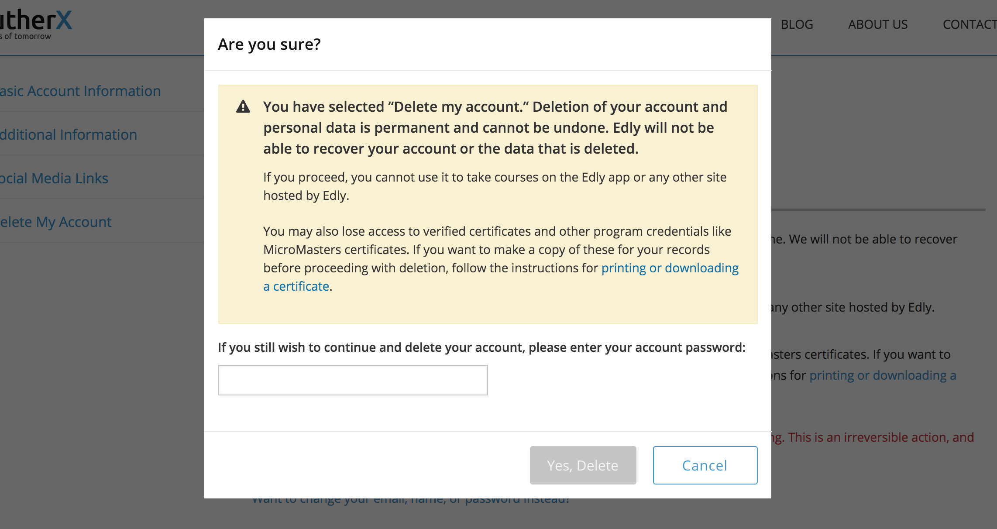Cancel the account deletion dialog

coord(705,465)
